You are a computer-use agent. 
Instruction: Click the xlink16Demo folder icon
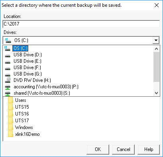10,134
